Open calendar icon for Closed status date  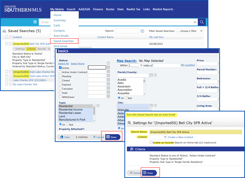point(108,80)
